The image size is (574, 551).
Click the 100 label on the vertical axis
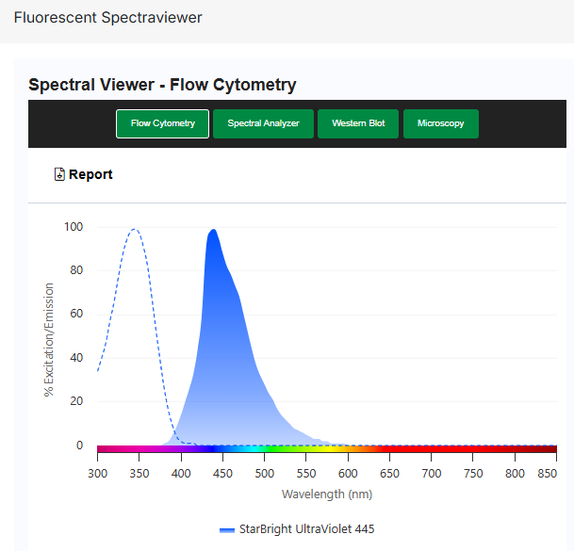pyautogui.click(x=74, y=227)
